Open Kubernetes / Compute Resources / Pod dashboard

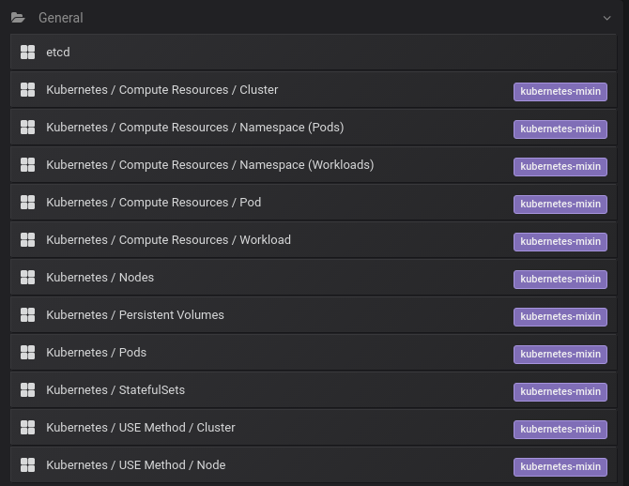[x=153, y=203]
